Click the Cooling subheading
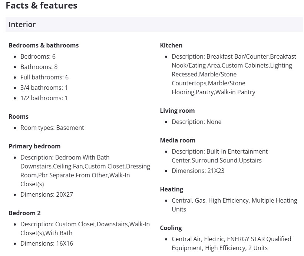This screenshot has width=304, height=256. coord(171,228)
